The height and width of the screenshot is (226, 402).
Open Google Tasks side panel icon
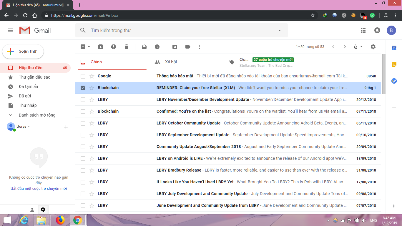click(394, 81)
